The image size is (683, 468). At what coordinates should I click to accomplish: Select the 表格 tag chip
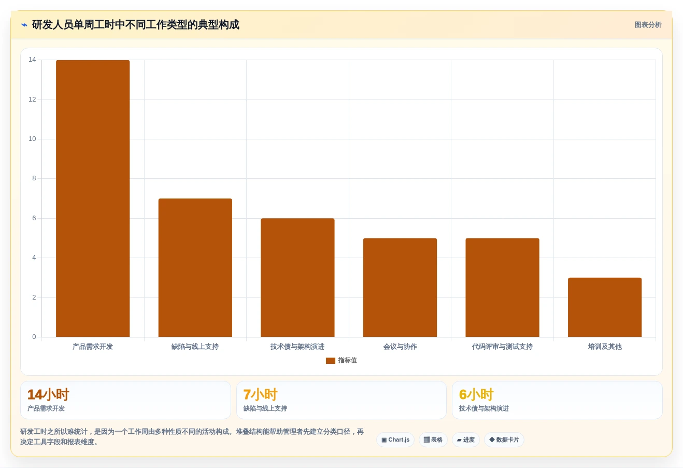(x=433, y=440)
